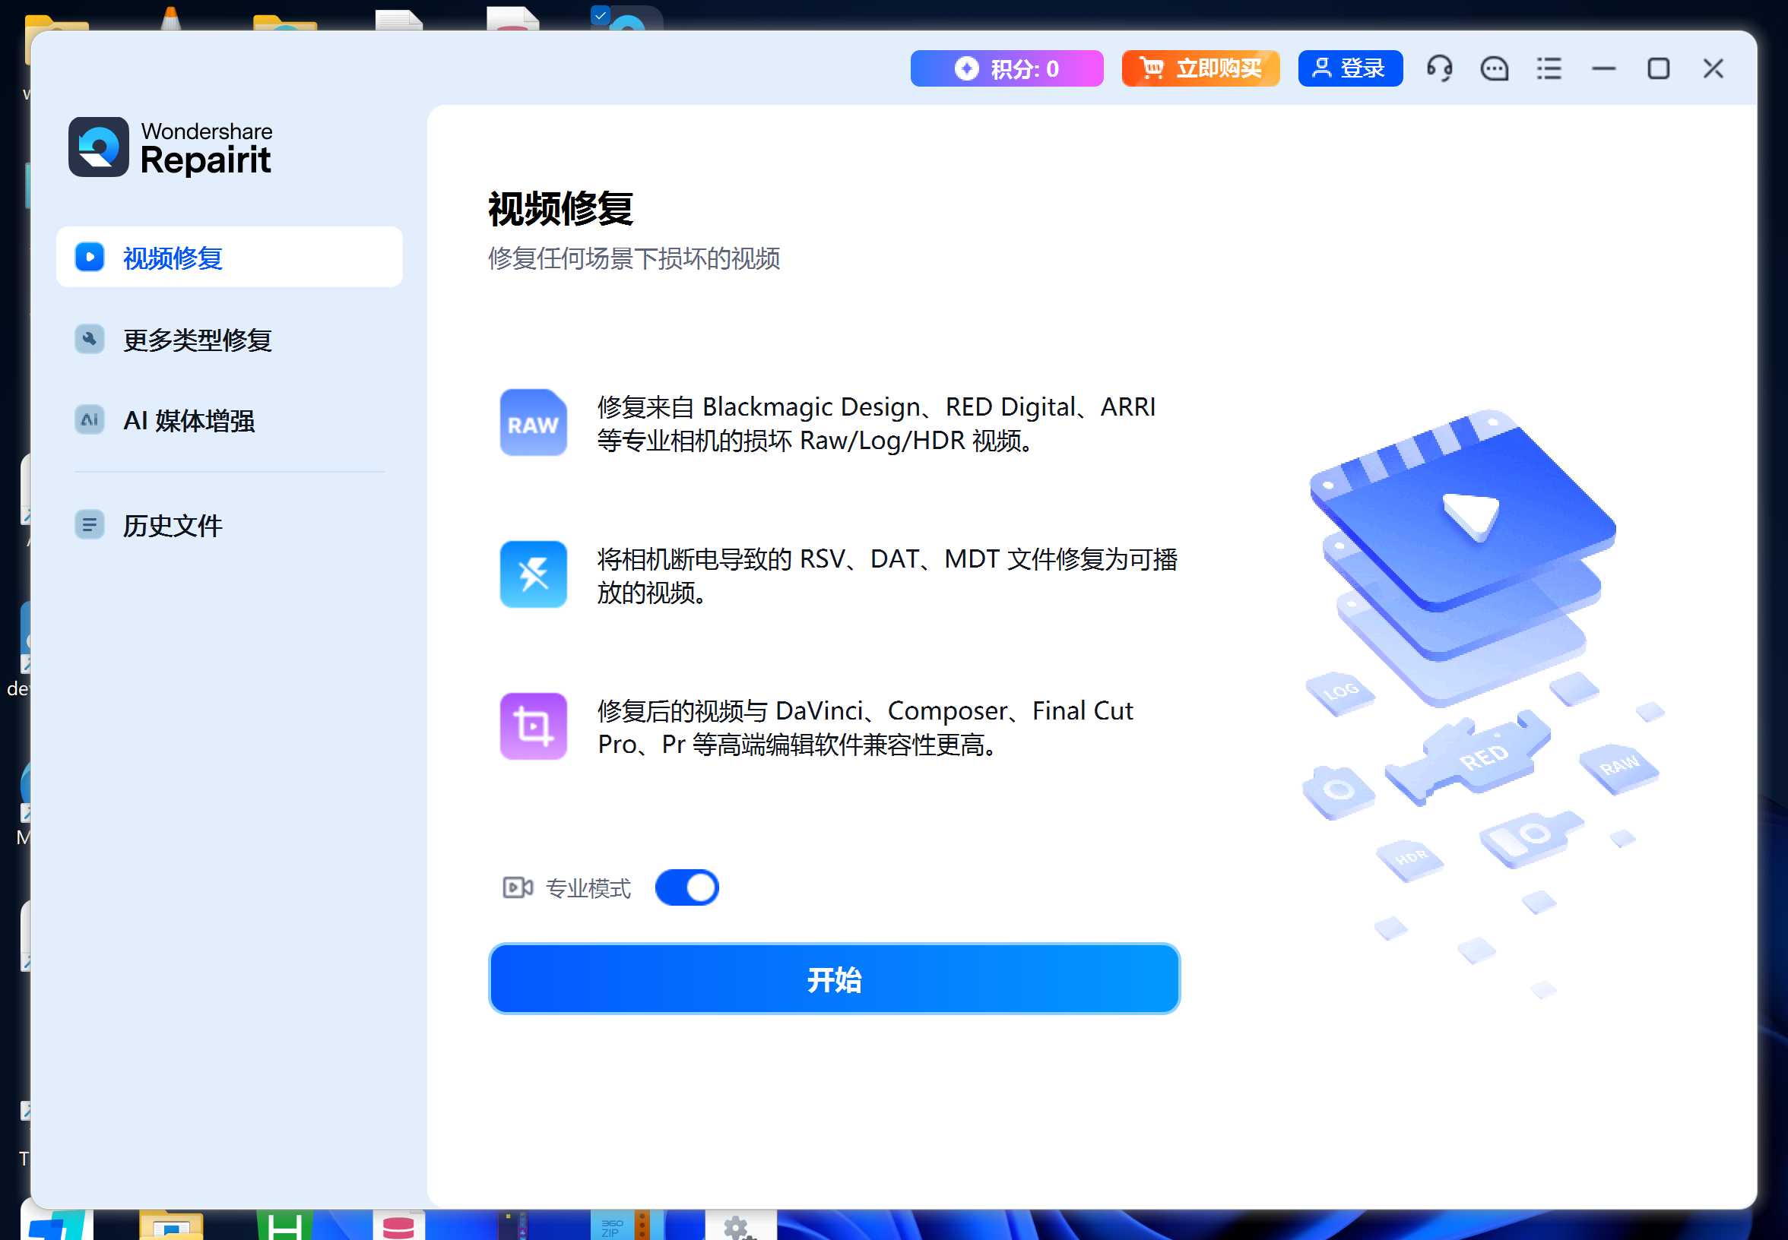This screenshot has height=1240, width=1788.
Task: Open the hamburger list menu icon
Action: (1549, 68)
